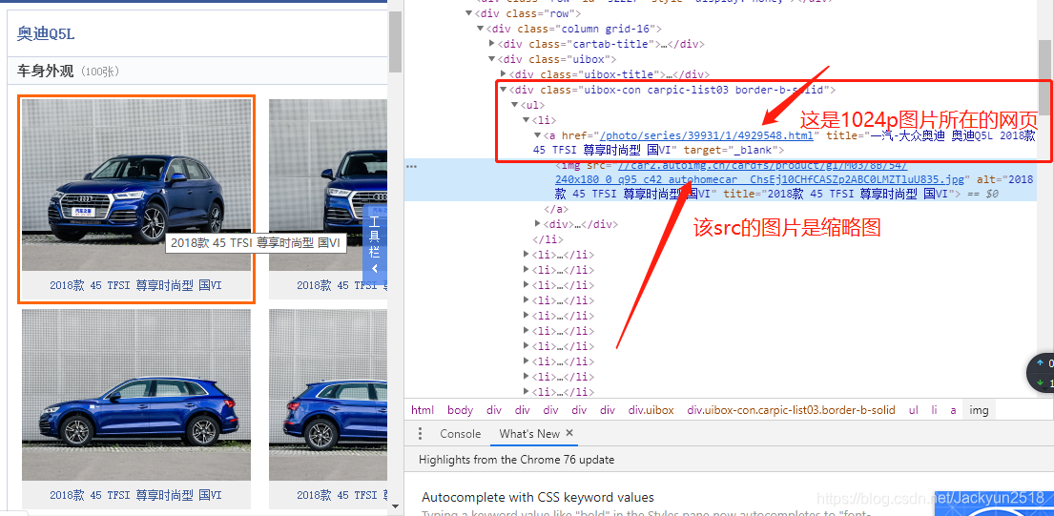Switch to the Console drawer tab
1054x516 pixels.
[461, 433]
